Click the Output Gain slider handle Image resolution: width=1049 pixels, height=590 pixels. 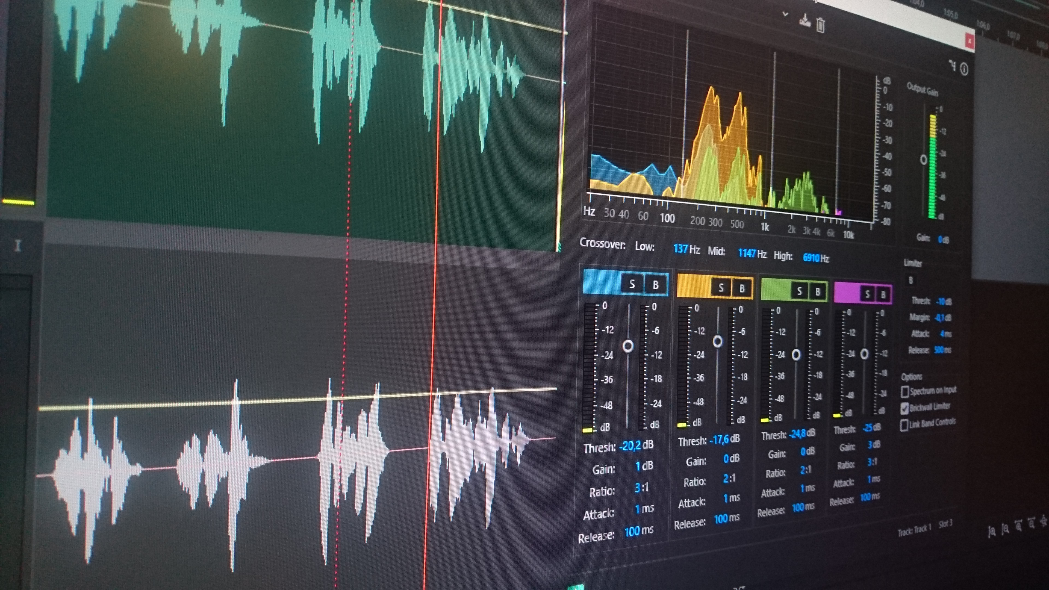click(x=924, y=160)
